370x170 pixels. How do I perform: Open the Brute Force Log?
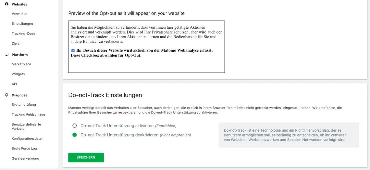tap(24, 149)
